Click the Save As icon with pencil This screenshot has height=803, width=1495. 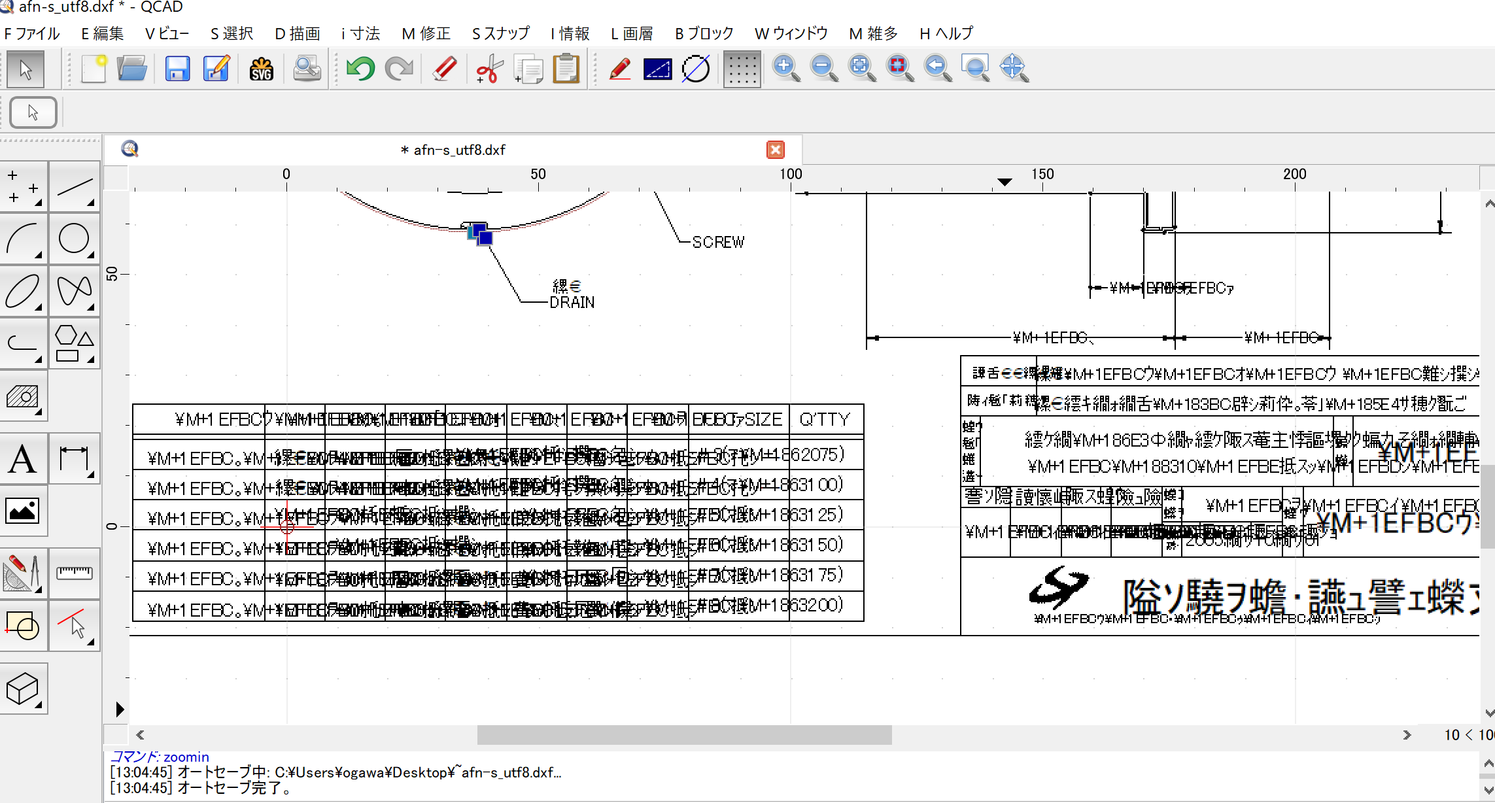[216, 69]
